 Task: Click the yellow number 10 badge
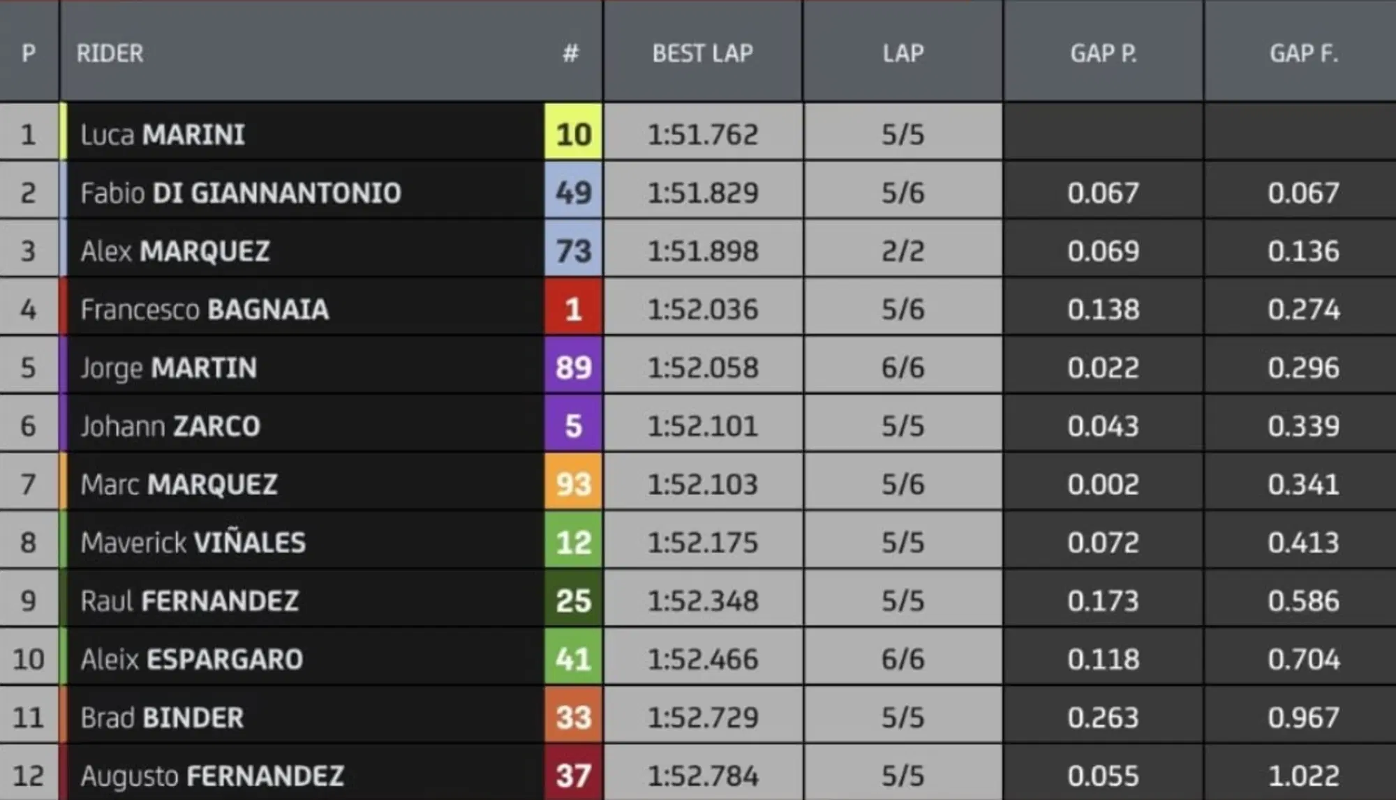[x=573, y=134]
